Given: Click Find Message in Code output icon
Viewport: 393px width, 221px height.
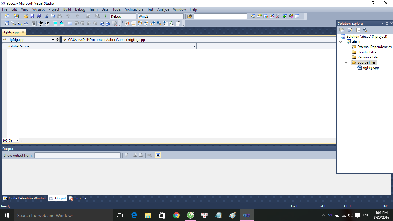Looking at the screenshot, I should click(126, 155).
